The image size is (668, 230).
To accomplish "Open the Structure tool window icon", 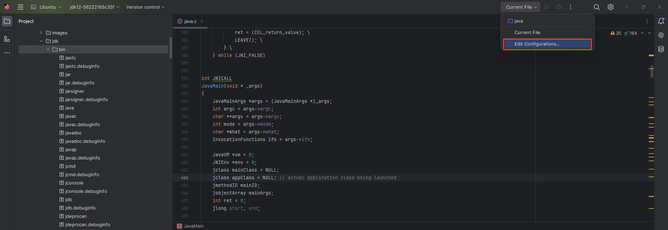I will point(7,39).
